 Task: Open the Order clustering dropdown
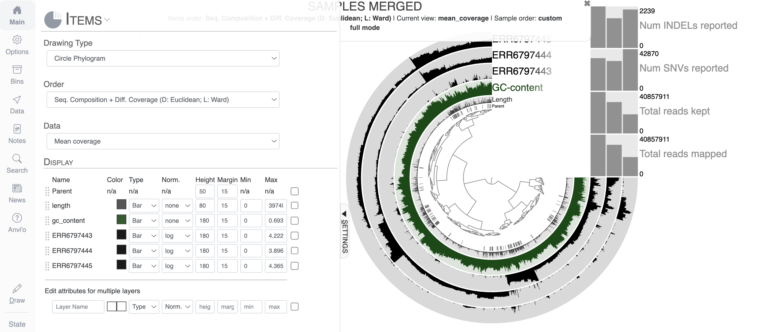coord(163,99)
